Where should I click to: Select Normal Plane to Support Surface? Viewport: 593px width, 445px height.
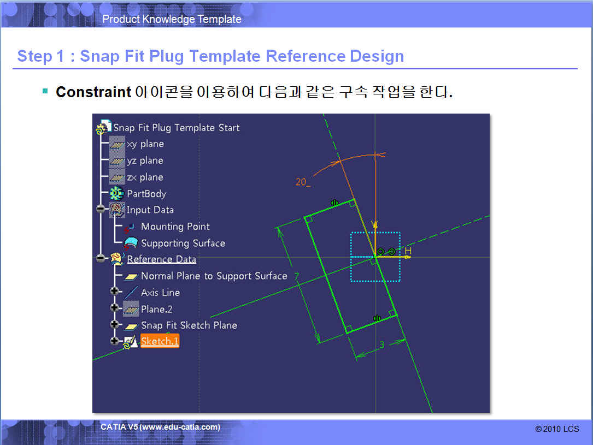click(214, 276)
